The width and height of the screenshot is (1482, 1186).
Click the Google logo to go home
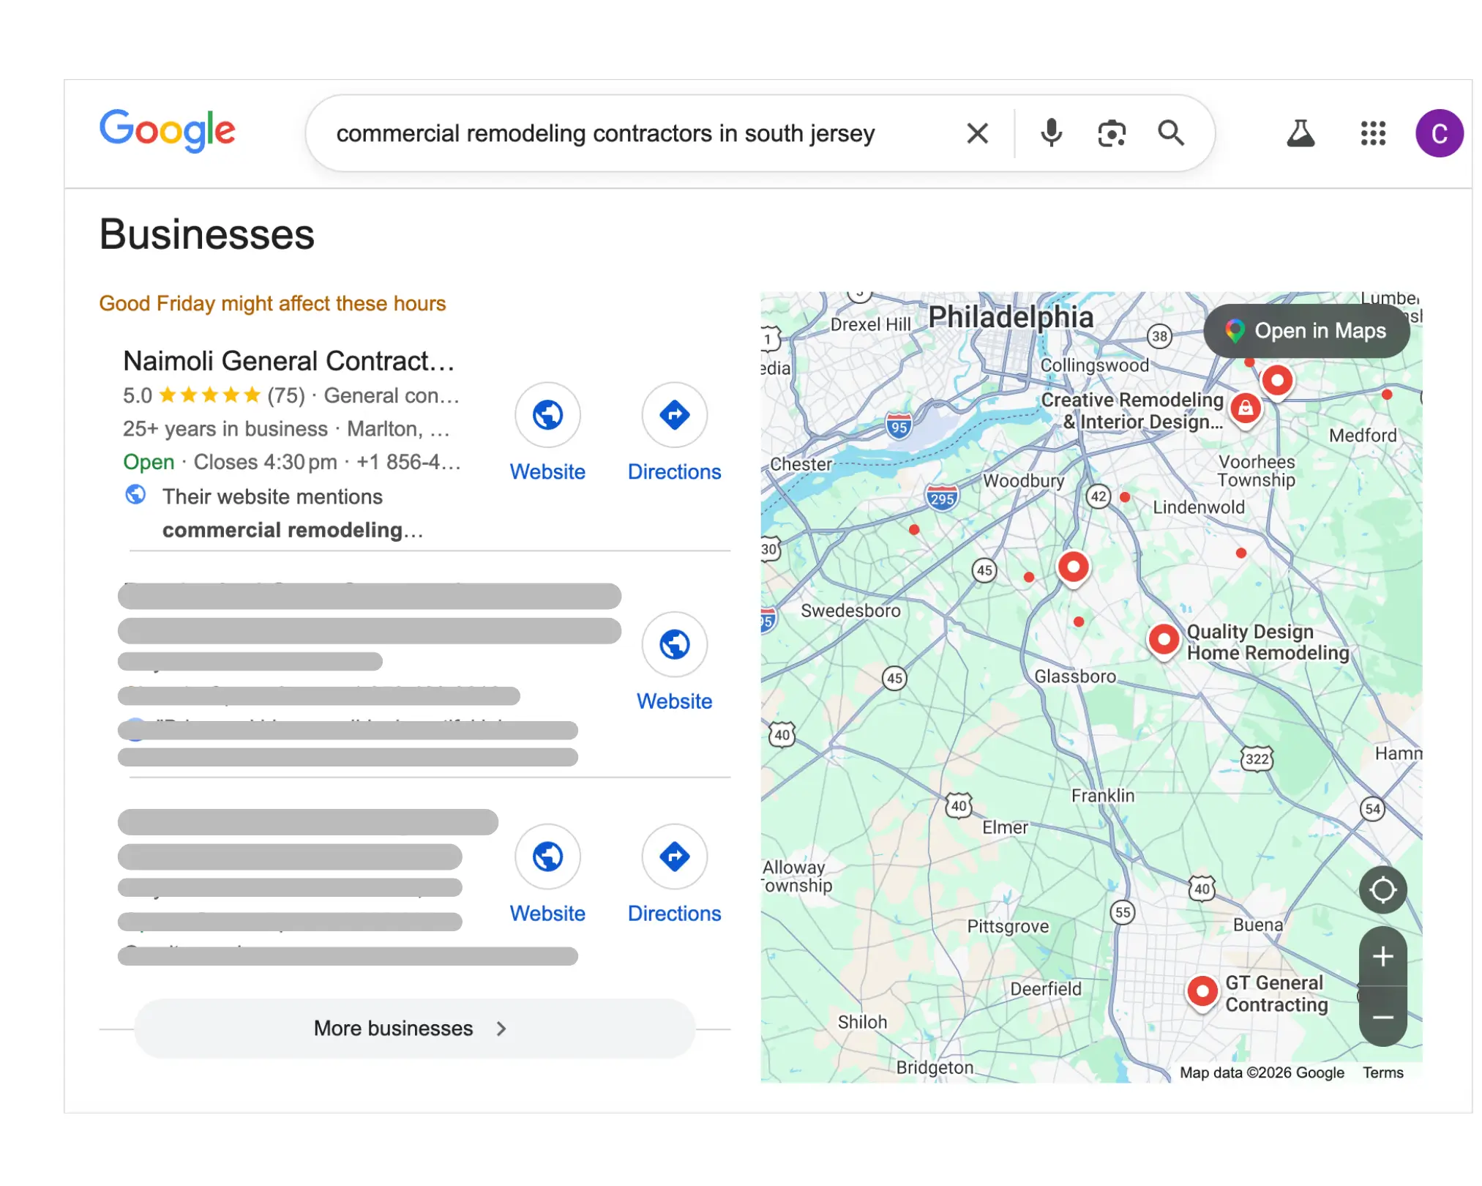coord(167,130)
